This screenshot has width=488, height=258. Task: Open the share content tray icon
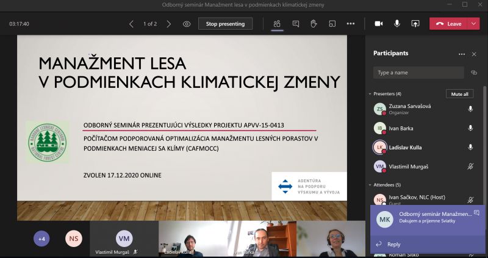(415, 24)
